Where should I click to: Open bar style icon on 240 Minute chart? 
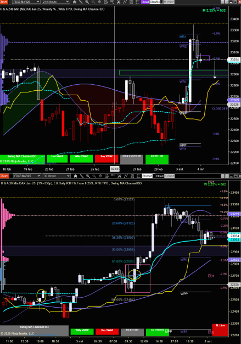(75, 2)
